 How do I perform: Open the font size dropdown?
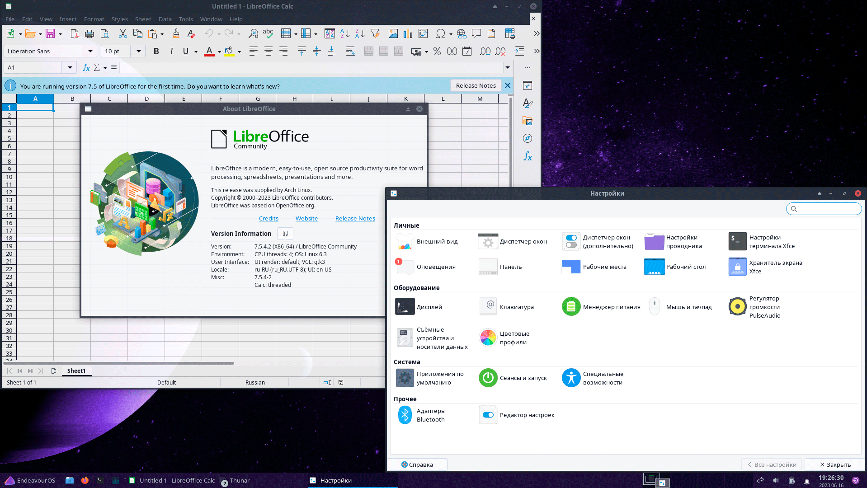pyautogui.click(x=138, y=52)
